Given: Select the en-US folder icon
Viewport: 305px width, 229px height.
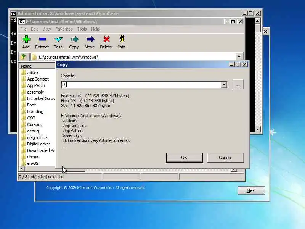Looking at the screenshot, I should tap(23, 163).
